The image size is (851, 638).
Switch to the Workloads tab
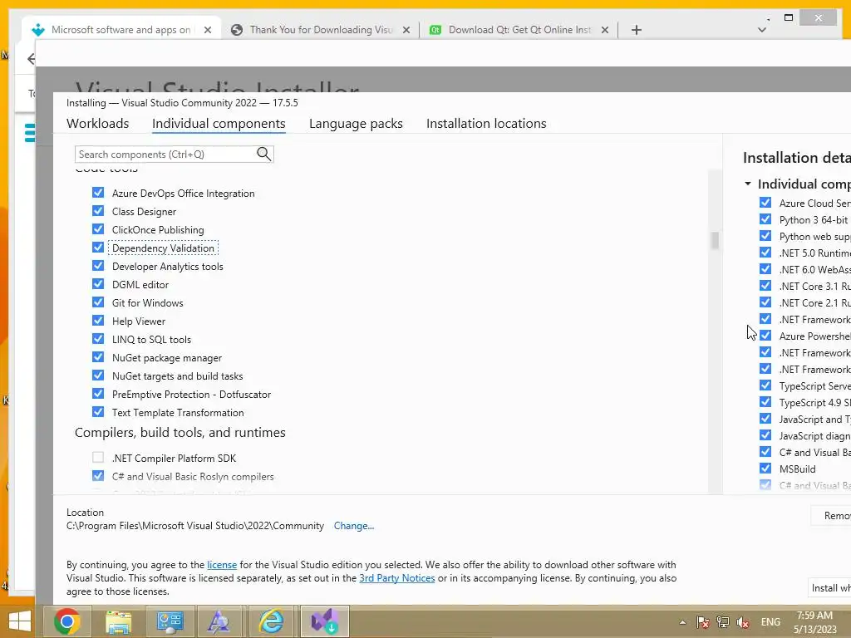[x=98, y=124]
